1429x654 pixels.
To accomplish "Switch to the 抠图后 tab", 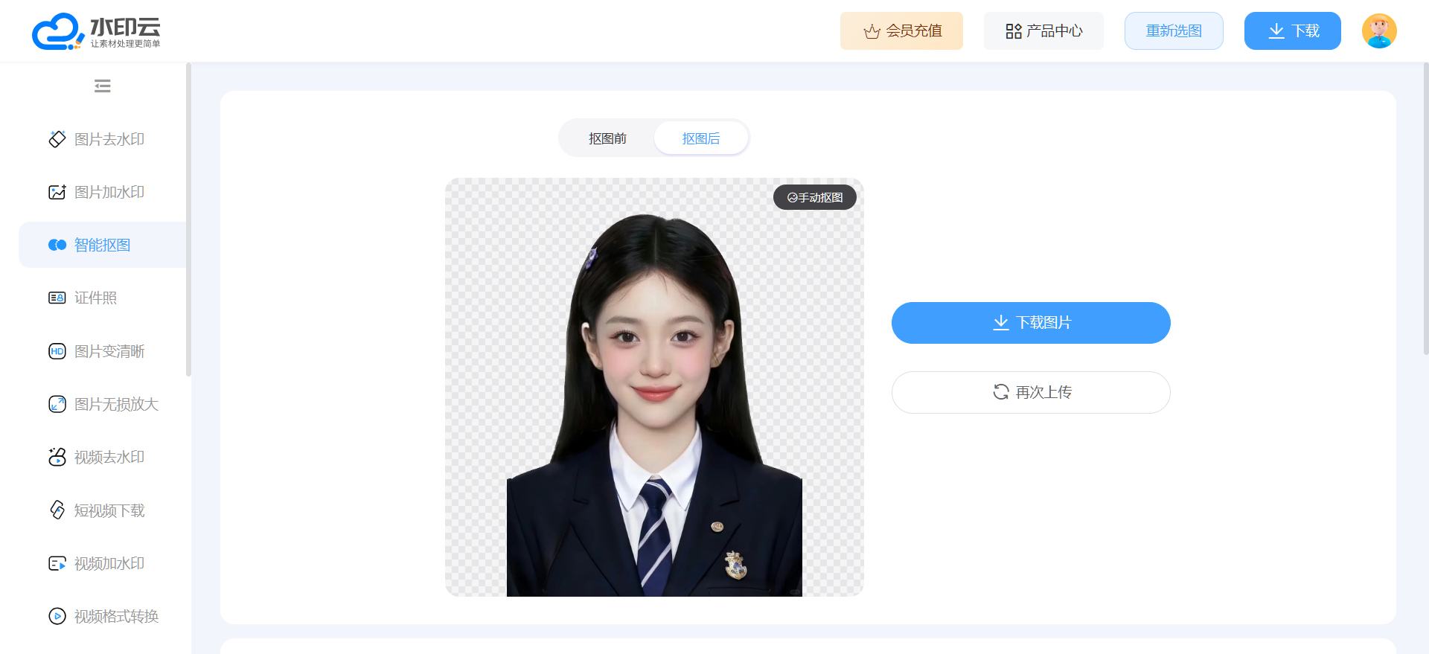I will (701, 138).
